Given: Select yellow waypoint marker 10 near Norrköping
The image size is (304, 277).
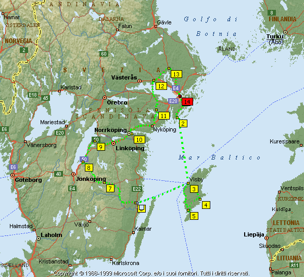Looking at the screenshot, I should [x=140, y=140].
